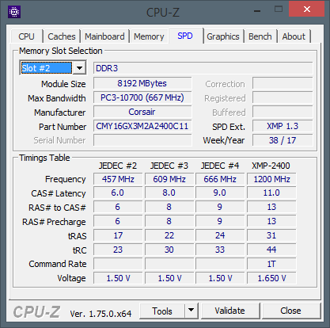This screenshot has width=330, height=328.
Task: Click the tRC value 33
Action: pos(220,250)
